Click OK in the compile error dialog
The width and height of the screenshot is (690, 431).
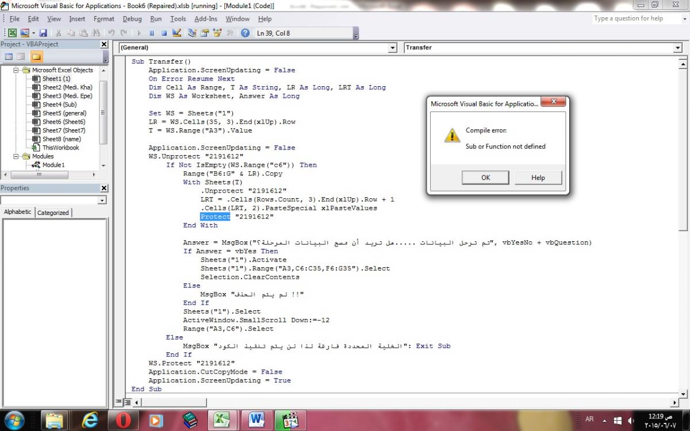point(485,178)
